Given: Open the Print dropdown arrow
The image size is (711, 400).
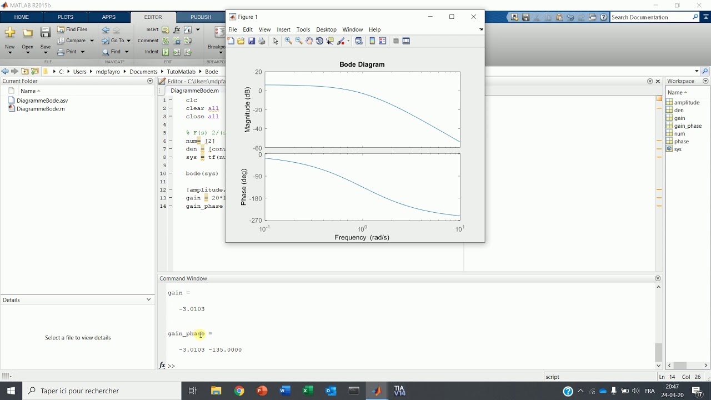Looking at the screenshot, I should click(x=83, y=52).
